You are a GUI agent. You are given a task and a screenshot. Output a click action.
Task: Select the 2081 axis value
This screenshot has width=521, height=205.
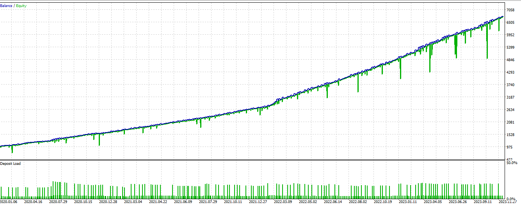coord(510,122)
